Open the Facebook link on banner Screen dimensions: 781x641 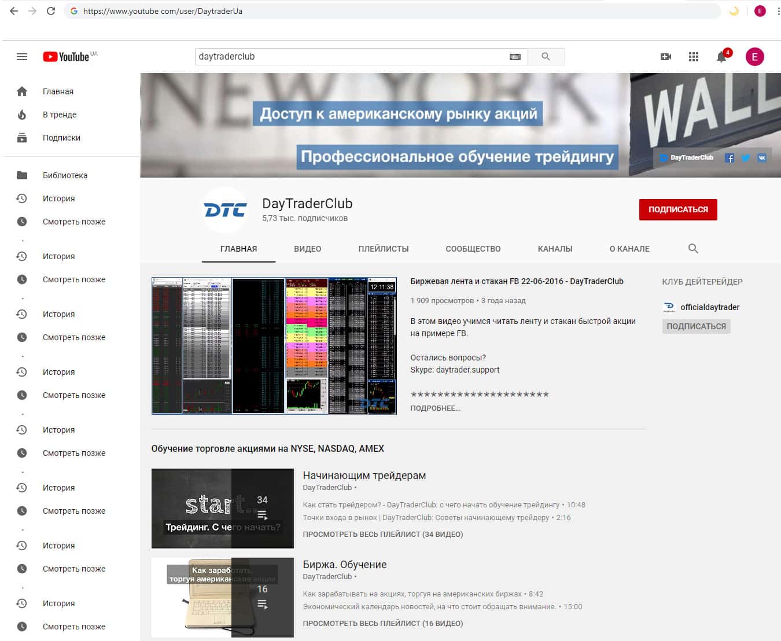point(730,158)
